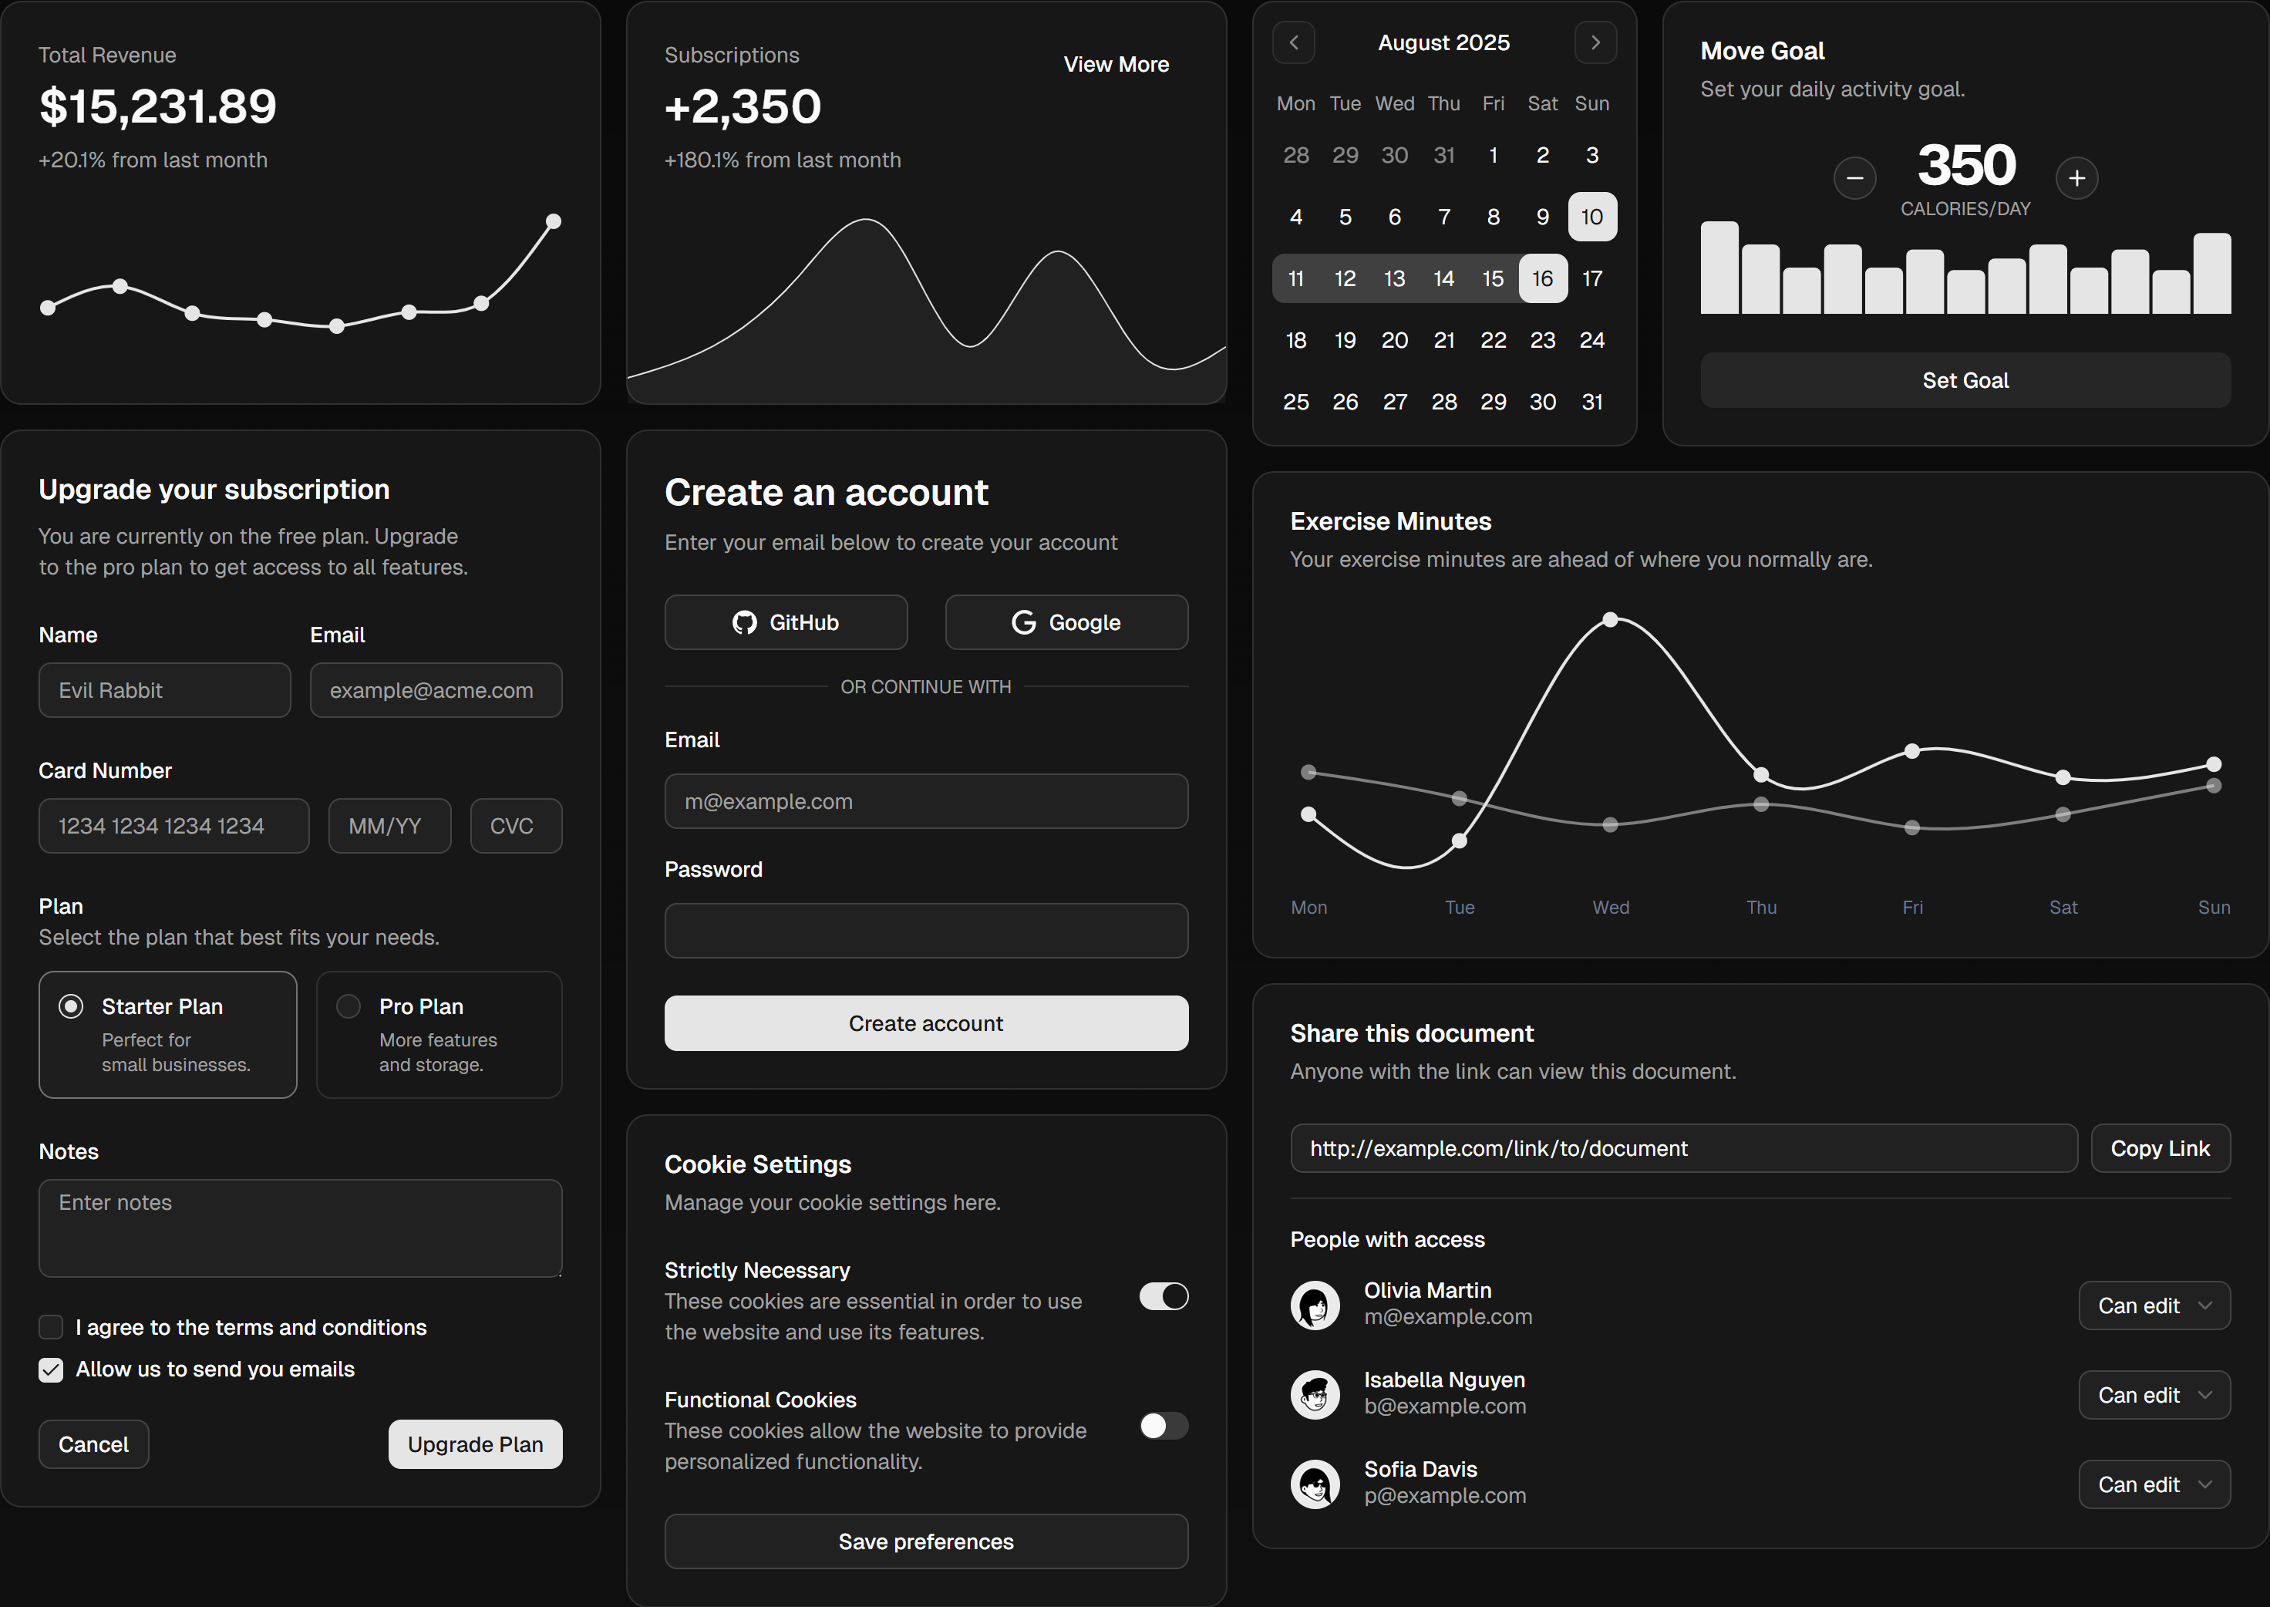The width and height of the screenshot is (2270, 1607).
Task: Click the Card Number input field
Action: pyautogui.click(x=173, y=827)
